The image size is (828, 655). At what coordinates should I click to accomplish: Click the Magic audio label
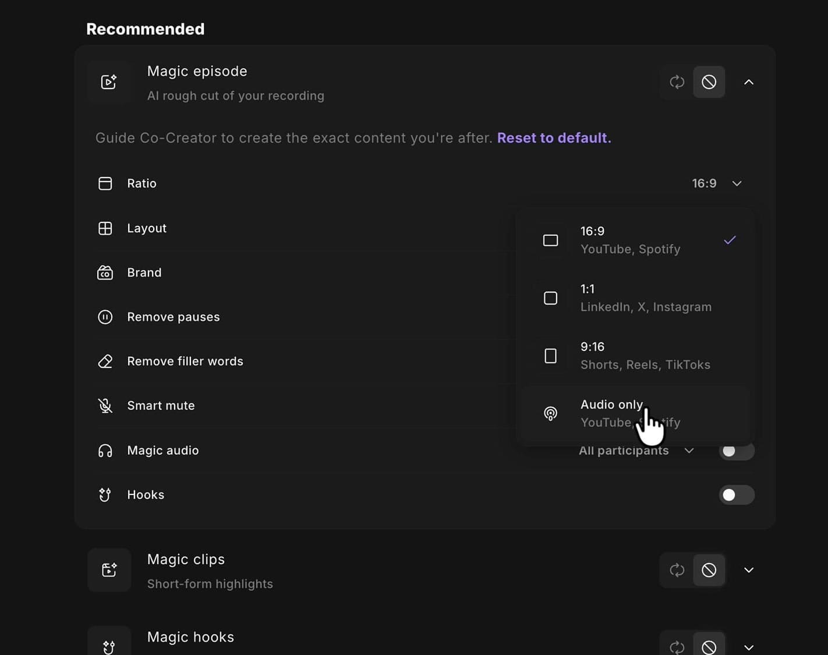click(163, 451)
